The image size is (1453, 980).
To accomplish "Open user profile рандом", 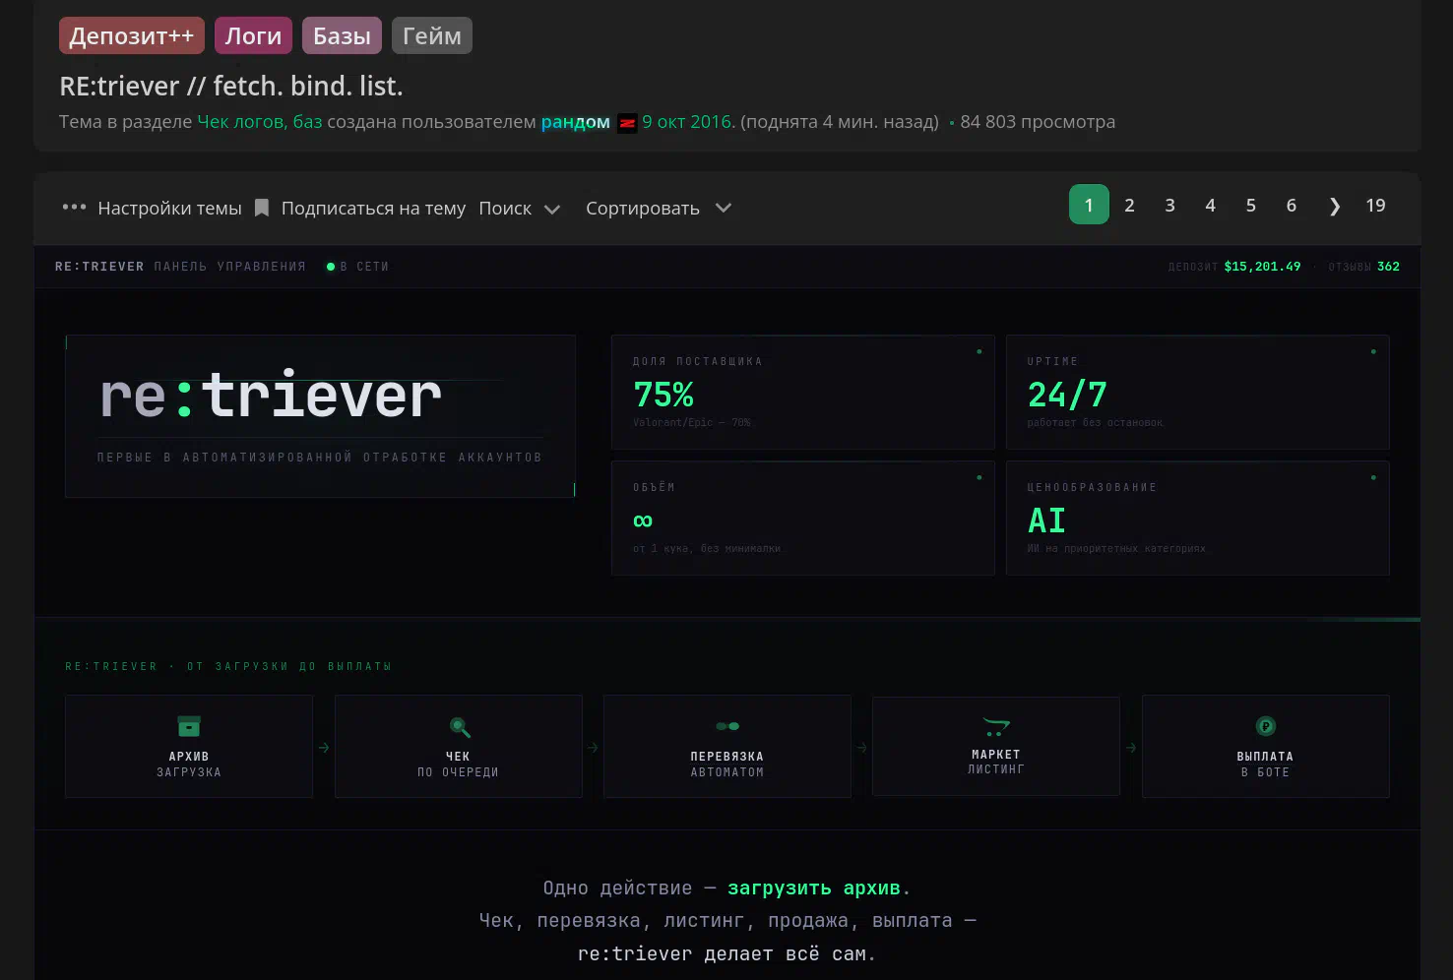I will (575, 122).
